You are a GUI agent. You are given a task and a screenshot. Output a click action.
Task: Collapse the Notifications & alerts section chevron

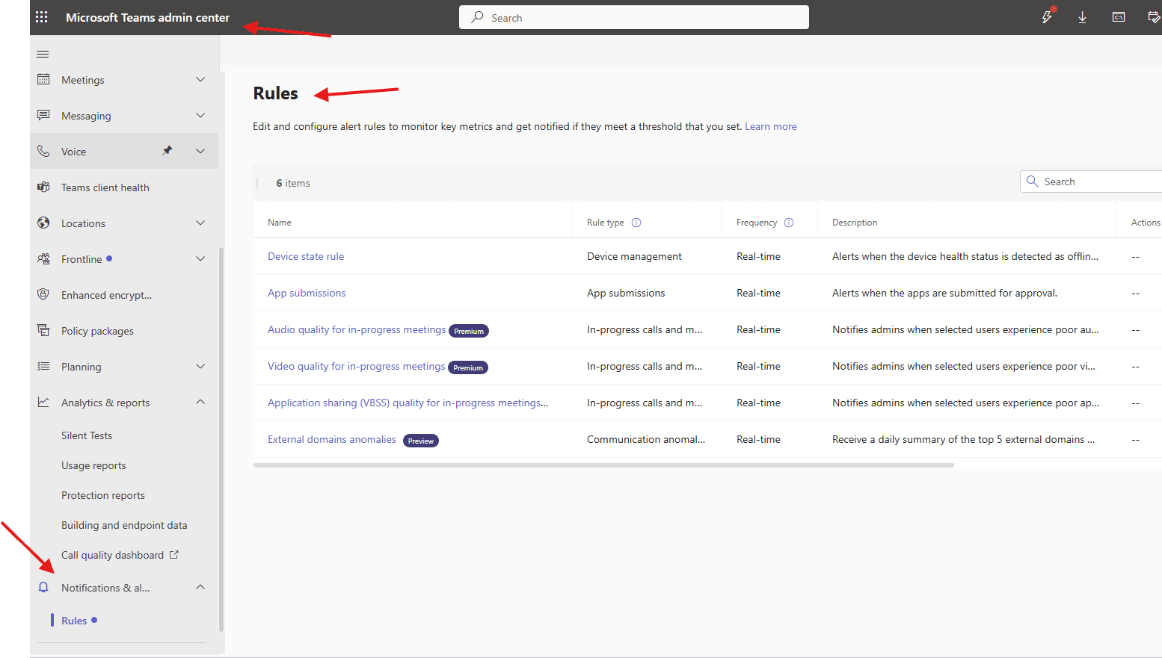(x=200, y=587)
